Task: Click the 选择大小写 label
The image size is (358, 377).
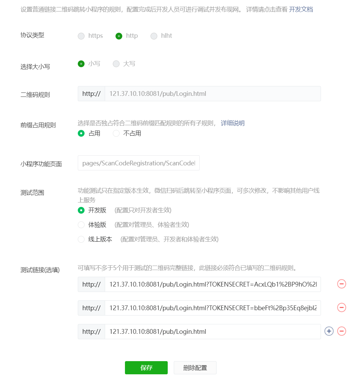Action: [35, 67]
